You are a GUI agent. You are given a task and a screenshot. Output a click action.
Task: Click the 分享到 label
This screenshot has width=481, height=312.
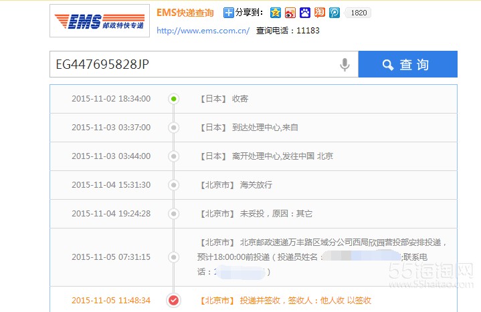(x=249, y=13)
